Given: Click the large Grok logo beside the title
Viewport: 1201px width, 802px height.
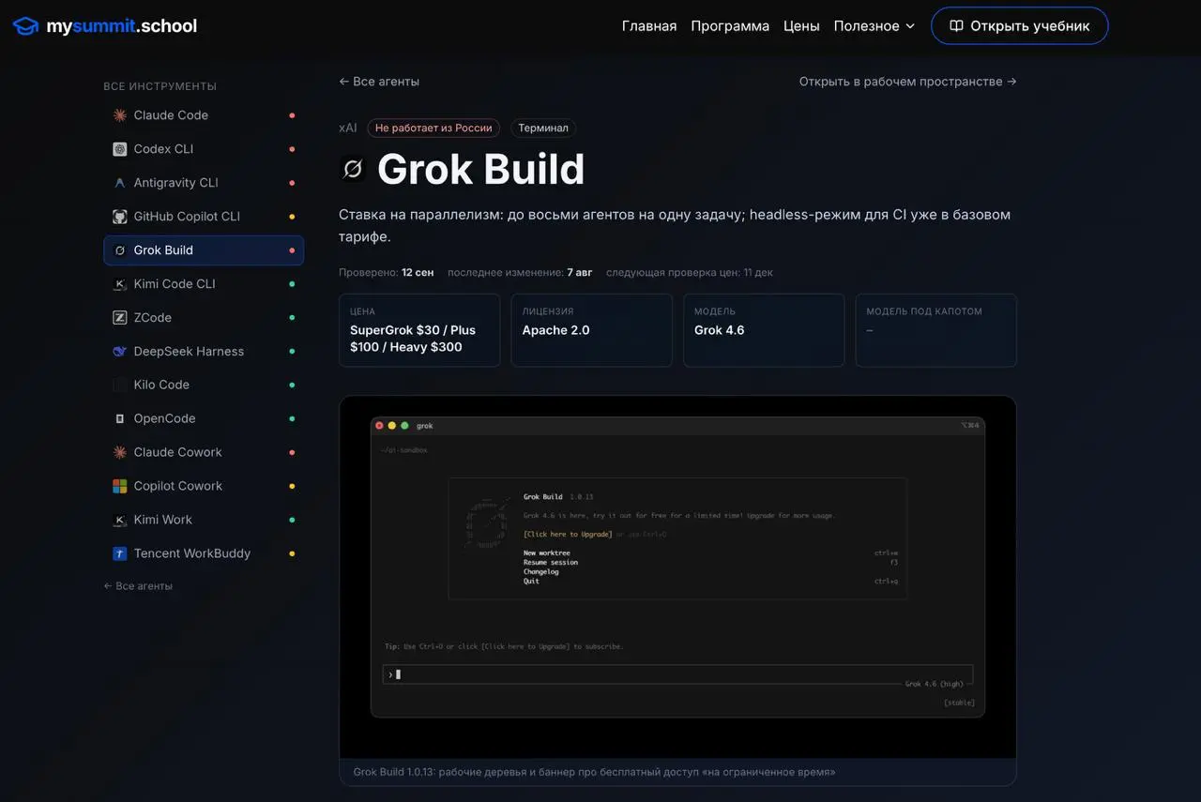Looking at the screenshot, I should pyautogui.click(x=353, y=169).
